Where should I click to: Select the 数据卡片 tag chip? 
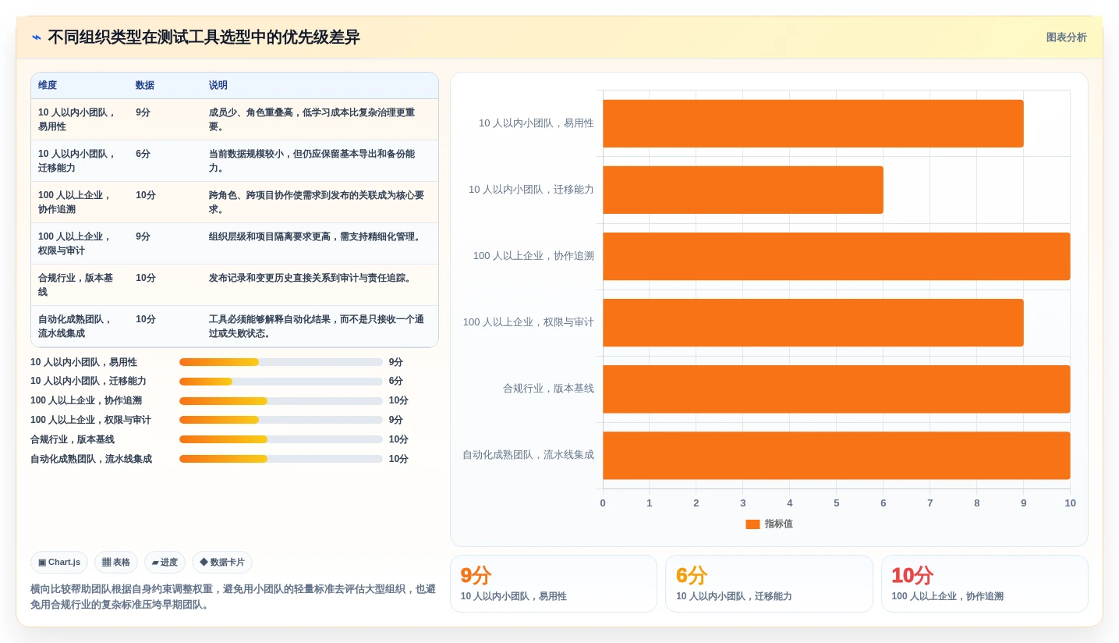pos(222,562)
